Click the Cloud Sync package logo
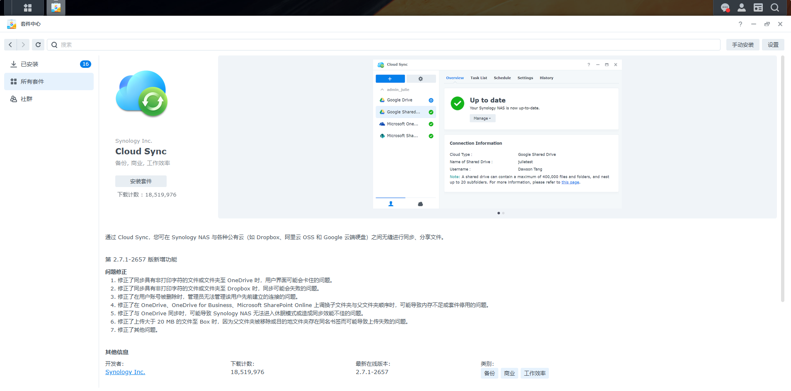This screenshot has width=791, height=391. [x=142, y=94]
